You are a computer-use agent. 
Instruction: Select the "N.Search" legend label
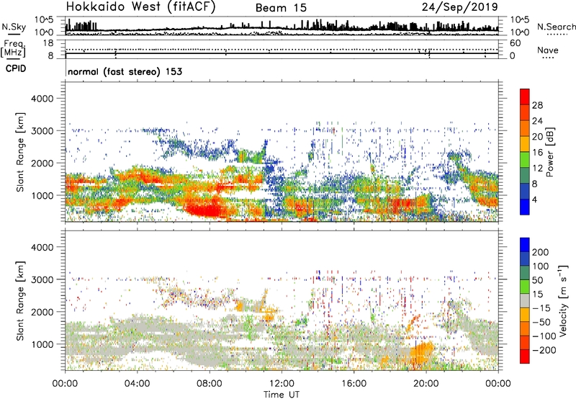556,27
